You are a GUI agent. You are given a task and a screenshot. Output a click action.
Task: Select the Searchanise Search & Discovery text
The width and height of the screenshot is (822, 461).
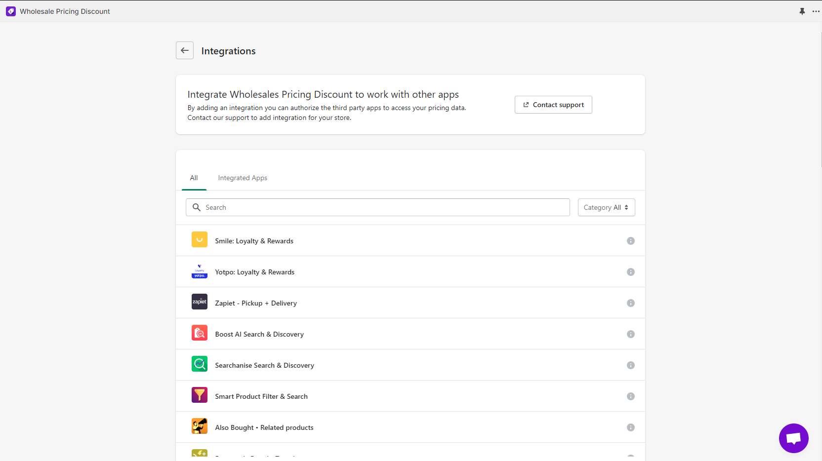pos(264,365)
